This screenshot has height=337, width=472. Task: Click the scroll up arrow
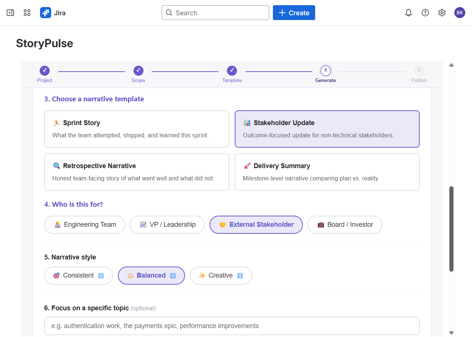451,65
